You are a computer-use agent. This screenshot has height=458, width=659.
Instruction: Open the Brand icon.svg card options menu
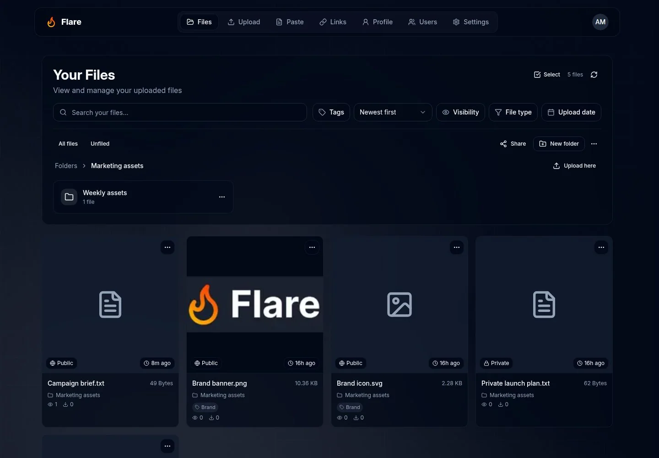click(457, 247)
